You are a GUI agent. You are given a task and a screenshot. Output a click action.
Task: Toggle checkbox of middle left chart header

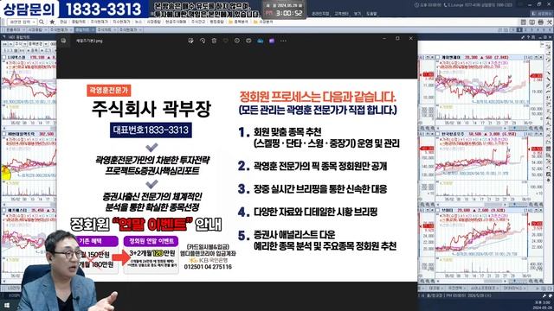click(x=3, y=134)
